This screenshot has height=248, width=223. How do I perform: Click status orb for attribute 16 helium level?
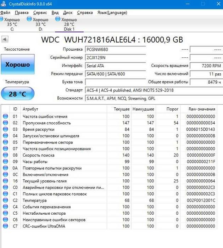coord(6,181)
